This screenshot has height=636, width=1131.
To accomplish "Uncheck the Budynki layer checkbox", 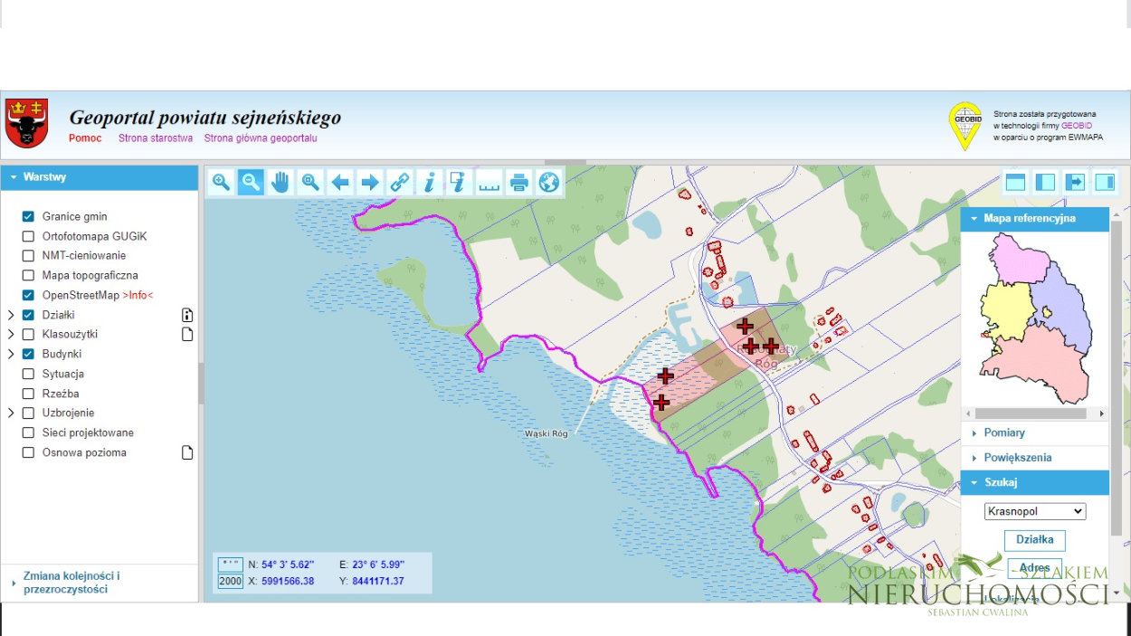I will point(28,354).
